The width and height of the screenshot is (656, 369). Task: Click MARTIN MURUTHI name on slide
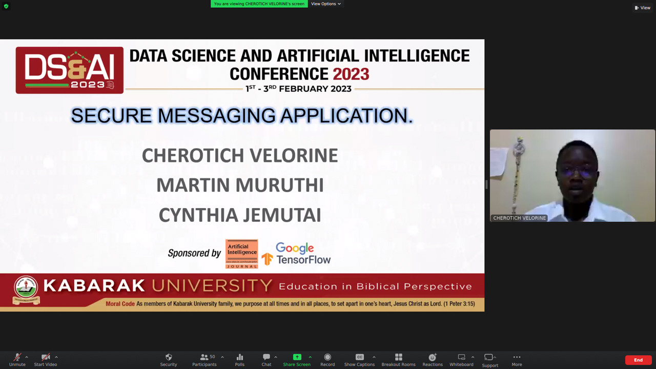pos(240,185)
